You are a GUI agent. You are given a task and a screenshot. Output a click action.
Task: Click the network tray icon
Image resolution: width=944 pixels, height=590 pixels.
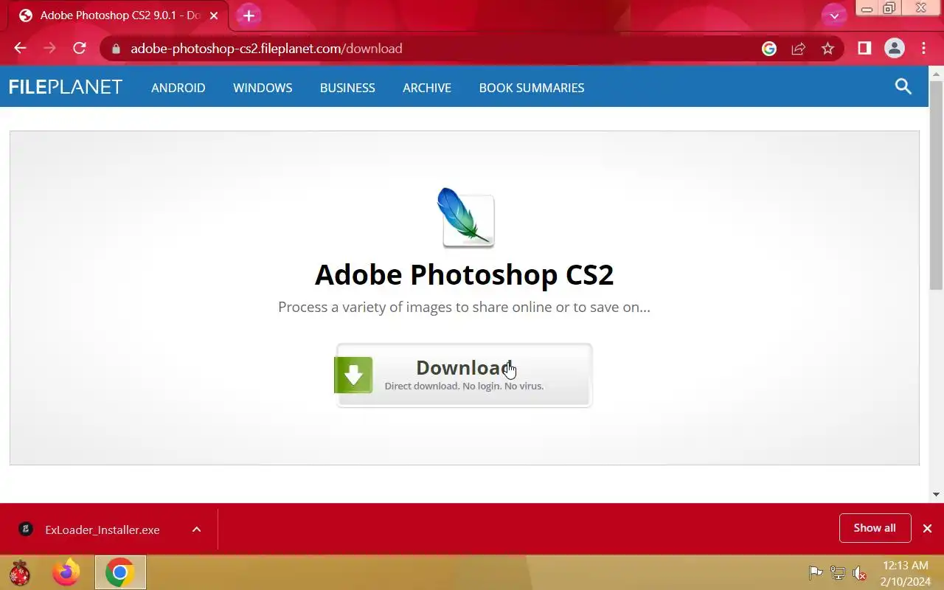tap(838, 573)
